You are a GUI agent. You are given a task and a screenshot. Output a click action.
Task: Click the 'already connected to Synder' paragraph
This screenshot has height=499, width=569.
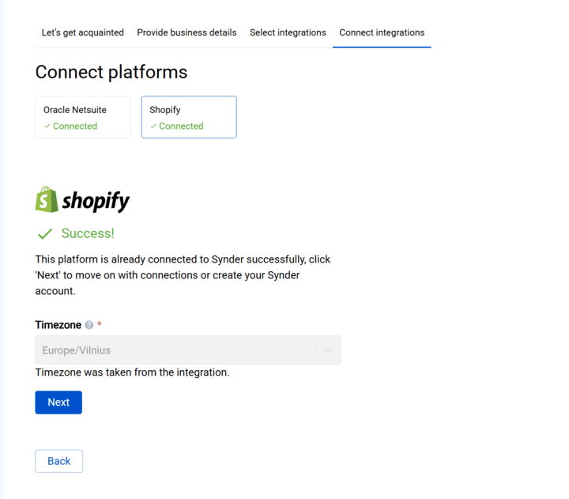[x=183, y=275]
